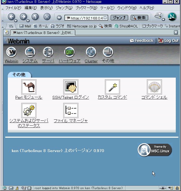Click the 検索 bookmark in the personal toolbar

(105, 26)
